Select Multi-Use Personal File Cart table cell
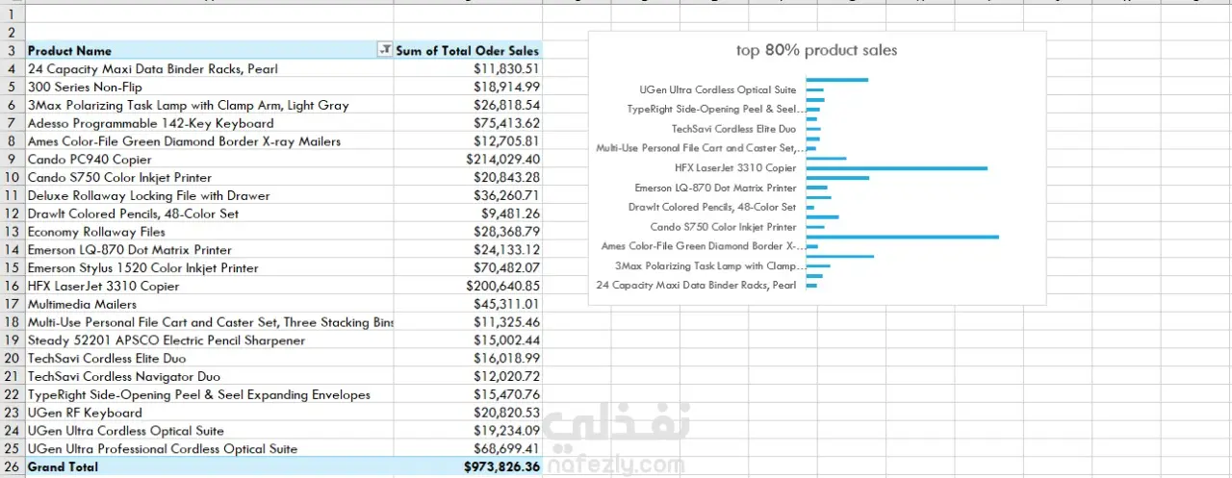The image size is (1232, 478). 209,322
